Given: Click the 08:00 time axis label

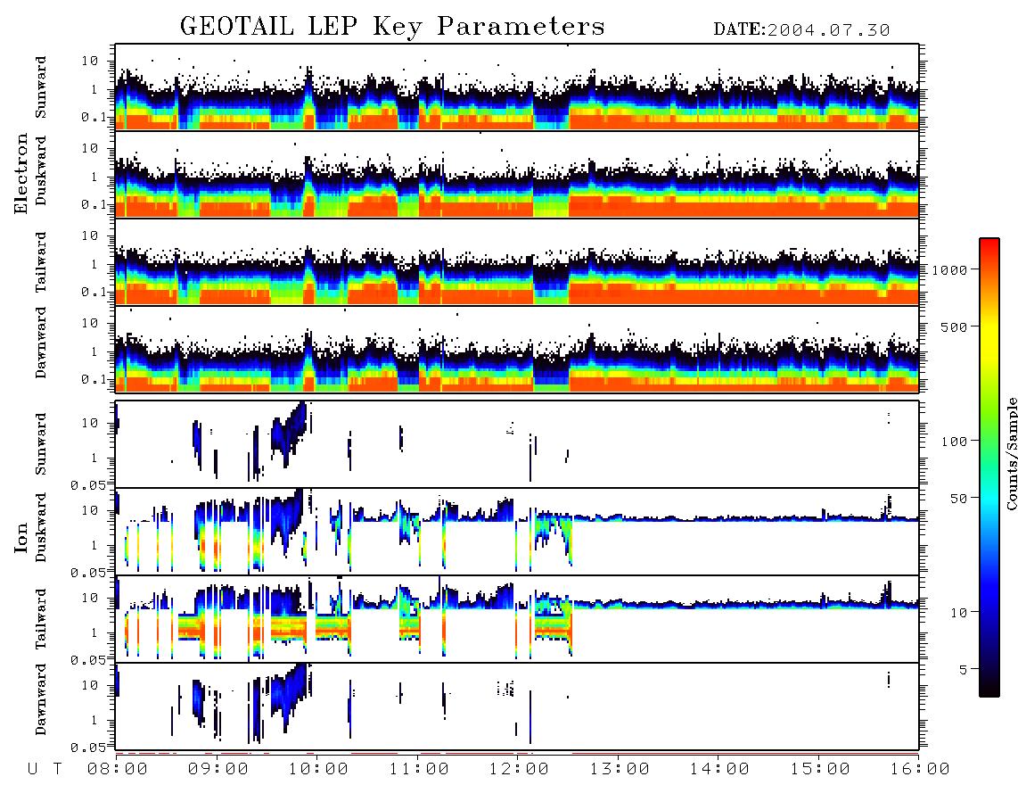Looking at the screenshot, I should [x=118, y=770].
